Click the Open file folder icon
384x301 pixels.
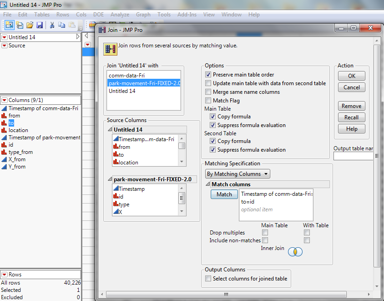coord(30,25)
